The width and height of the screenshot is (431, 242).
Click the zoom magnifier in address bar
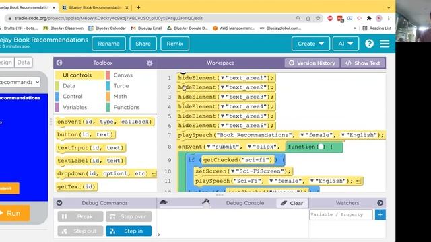(298, 18)
